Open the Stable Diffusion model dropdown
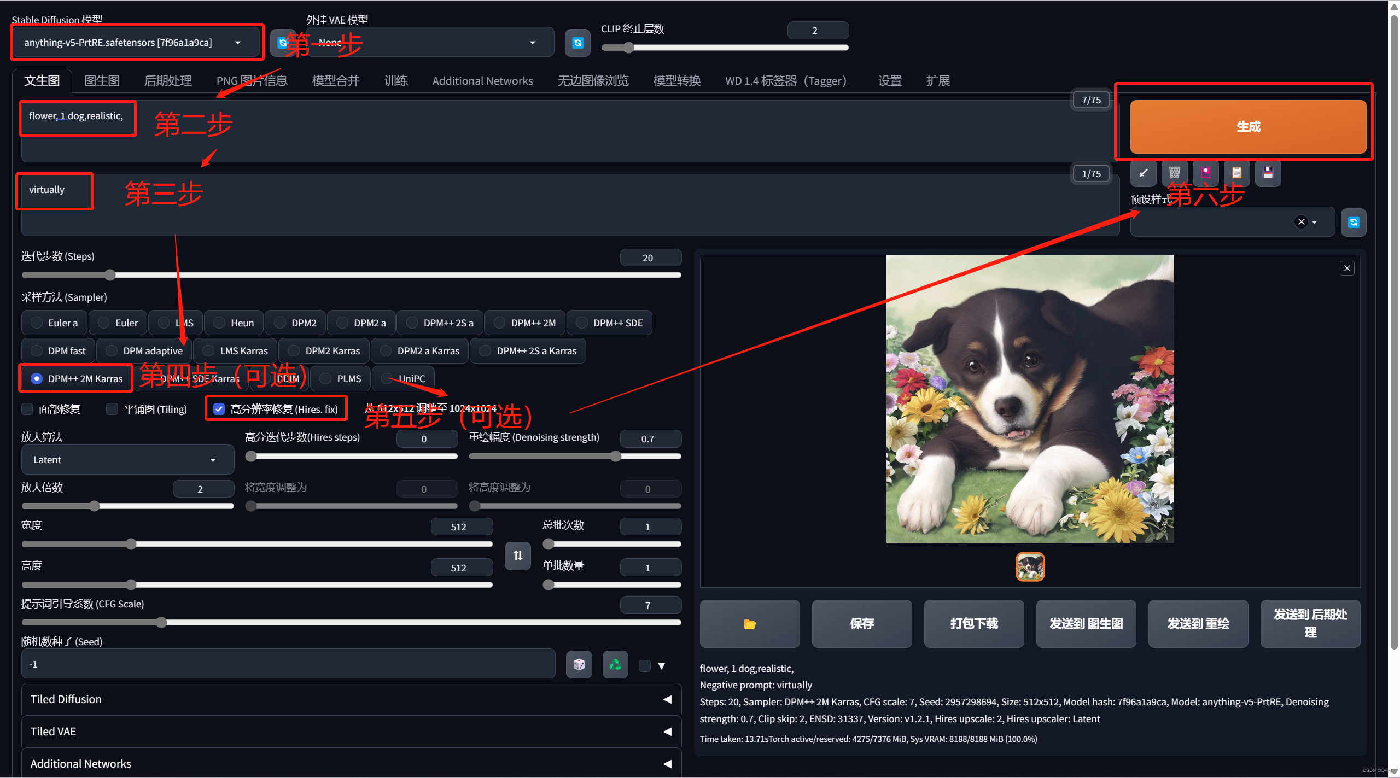 (134, 43)
